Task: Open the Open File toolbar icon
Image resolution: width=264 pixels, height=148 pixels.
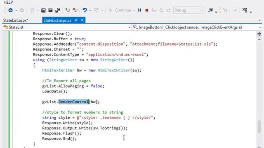Action: [43, 10]
